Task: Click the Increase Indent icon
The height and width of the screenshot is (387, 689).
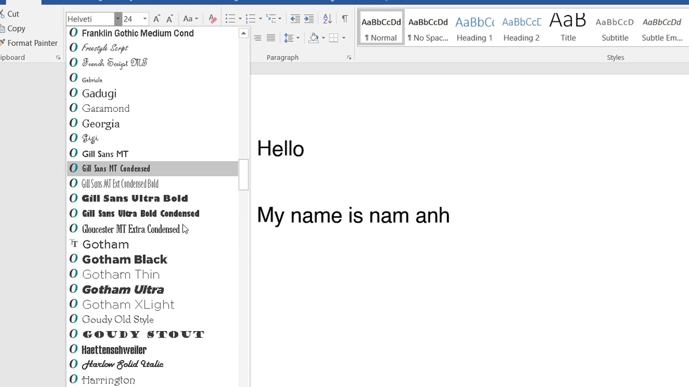Action: [x=308, y=19]
